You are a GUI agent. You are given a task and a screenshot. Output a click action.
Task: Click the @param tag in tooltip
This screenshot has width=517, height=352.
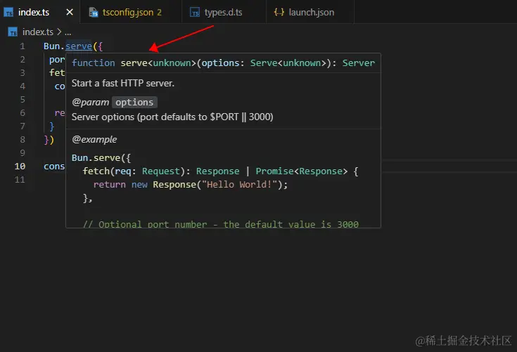click(x=90, y=103)
